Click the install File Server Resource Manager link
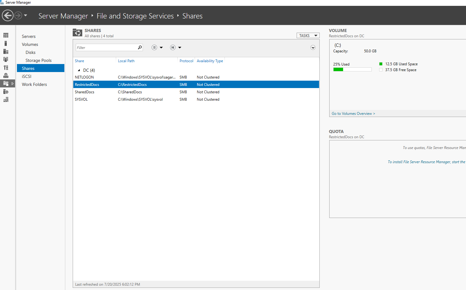The height and width of the screenshot is (290, 466). click(x=427, y=162)
